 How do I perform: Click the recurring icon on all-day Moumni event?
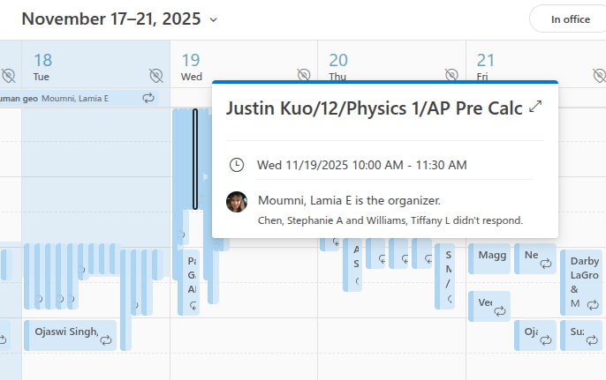point(148,98)
